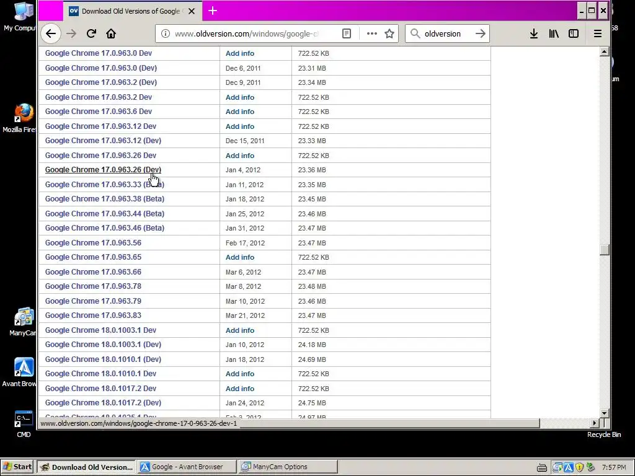
Task: Click the vertical scrollbar down arrow
Action: 604,413
